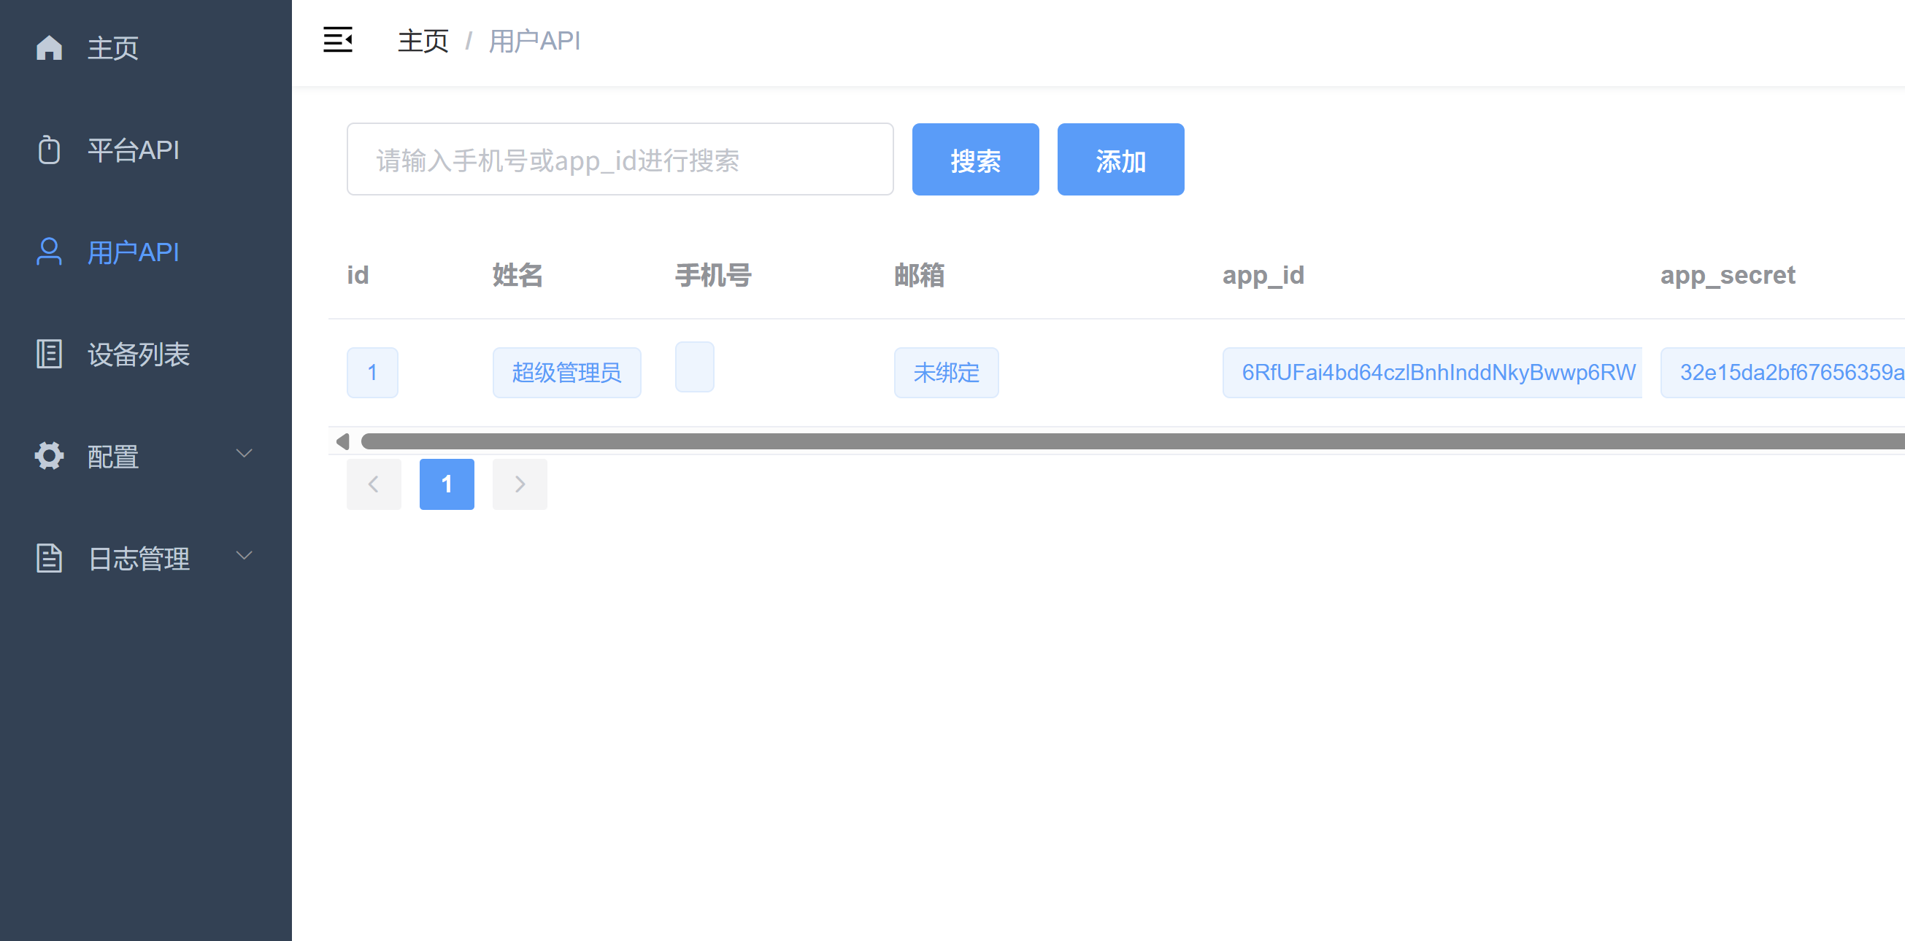Click the 添加 button
This screenshot has width=1905, height=941.
point(1120,160)
